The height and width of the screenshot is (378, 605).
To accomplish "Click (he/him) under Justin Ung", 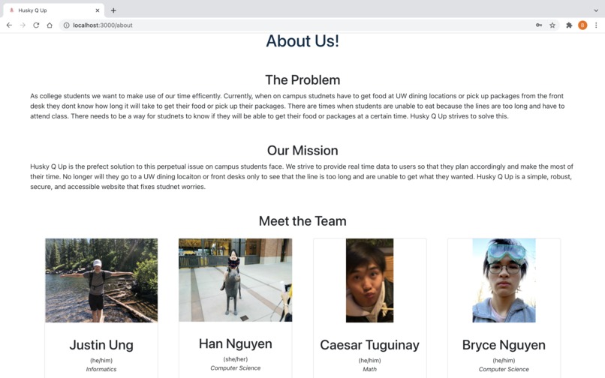I will pyautogui.click(x=101, y=360).
